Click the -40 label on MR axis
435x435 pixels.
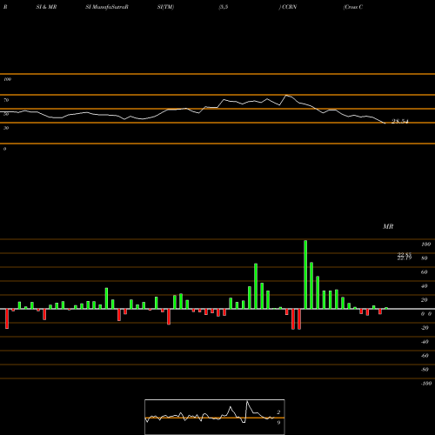(425, 342)
